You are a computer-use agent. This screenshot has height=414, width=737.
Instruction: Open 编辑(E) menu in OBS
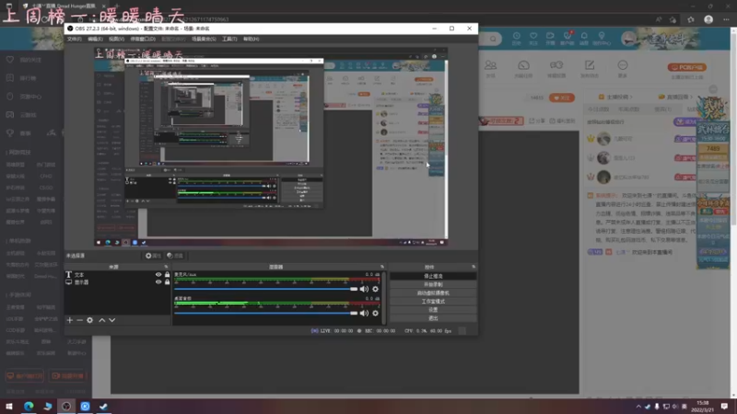pos(96,39)
